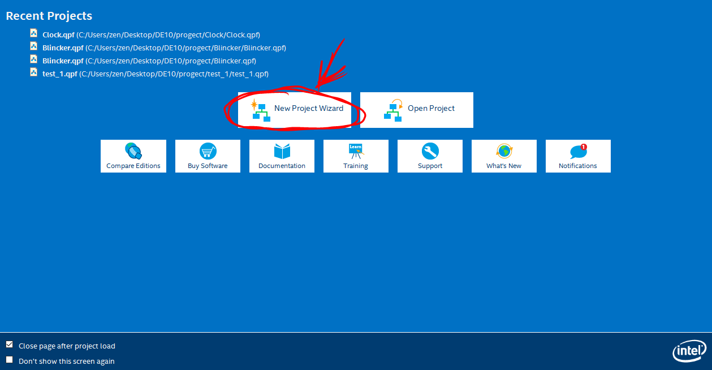Screen dimensions: 712x370
Task: Uncheck Close page after project load
Action: click(x=10, y=345)
